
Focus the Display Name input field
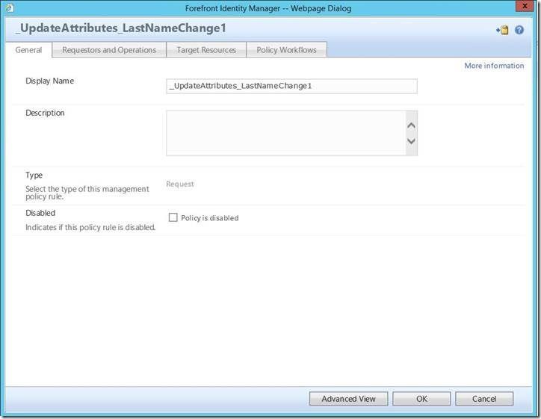coord(291,86)
